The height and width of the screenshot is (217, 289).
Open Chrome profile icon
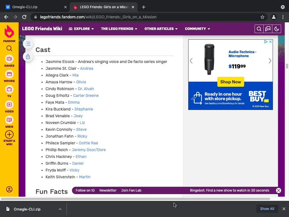click(274, 17)
